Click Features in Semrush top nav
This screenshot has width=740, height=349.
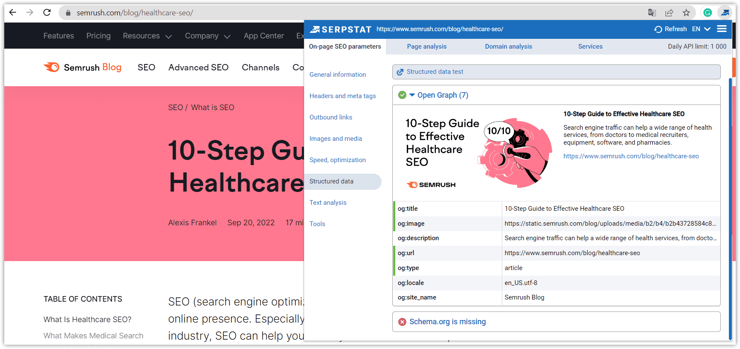[59, 36]
